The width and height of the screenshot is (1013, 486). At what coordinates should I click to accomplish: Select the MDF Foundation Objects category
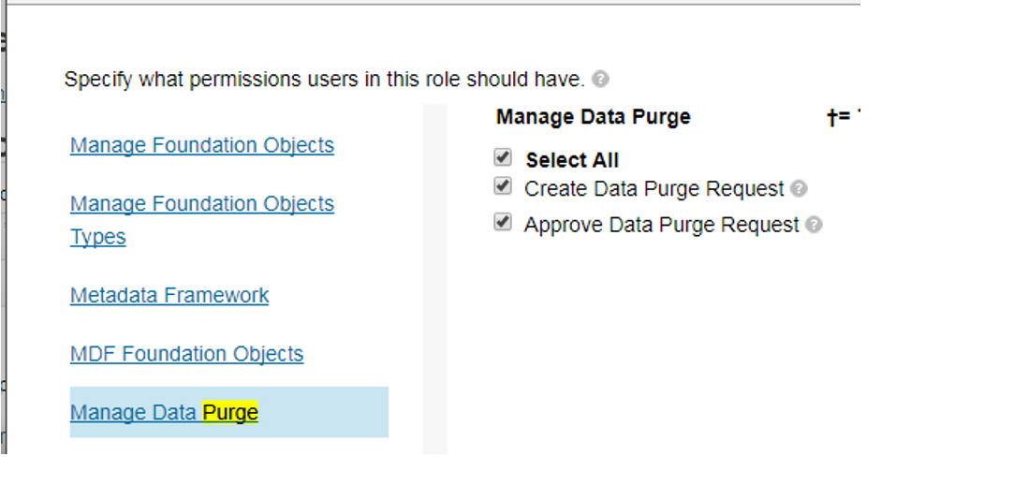[186, 354]
